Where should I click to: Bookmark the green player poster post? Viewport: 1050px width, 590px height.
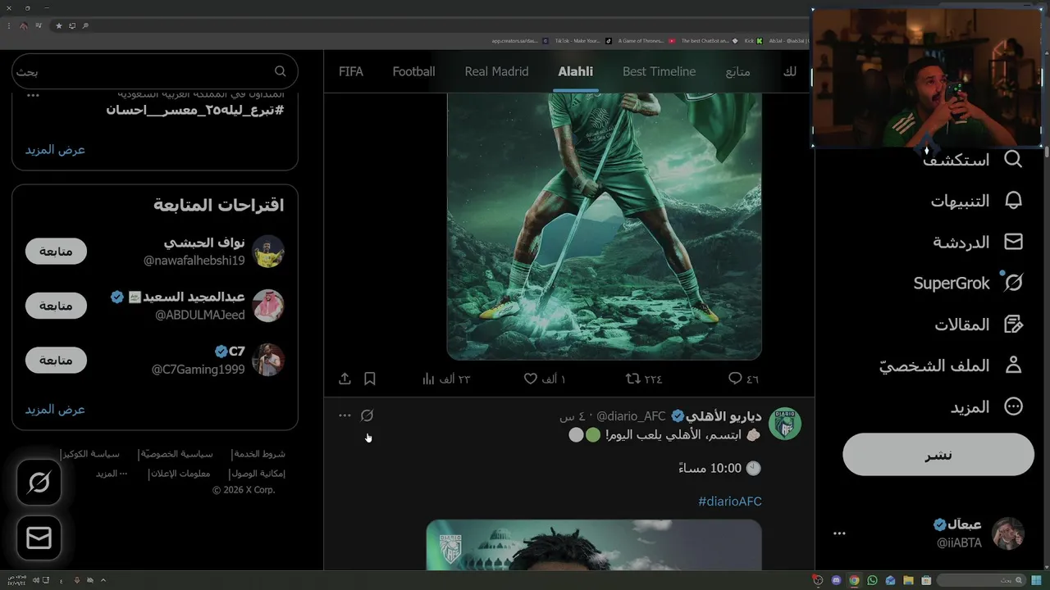point(370,379)
